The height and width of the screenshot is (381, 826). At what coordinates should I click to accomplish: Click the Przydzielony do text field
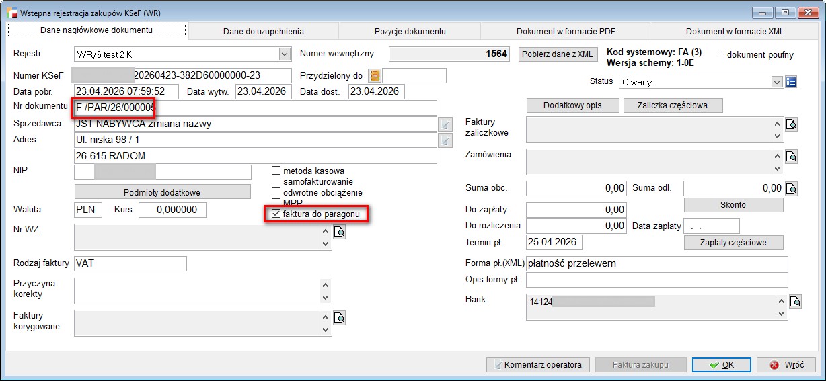(x=414, y=75)
